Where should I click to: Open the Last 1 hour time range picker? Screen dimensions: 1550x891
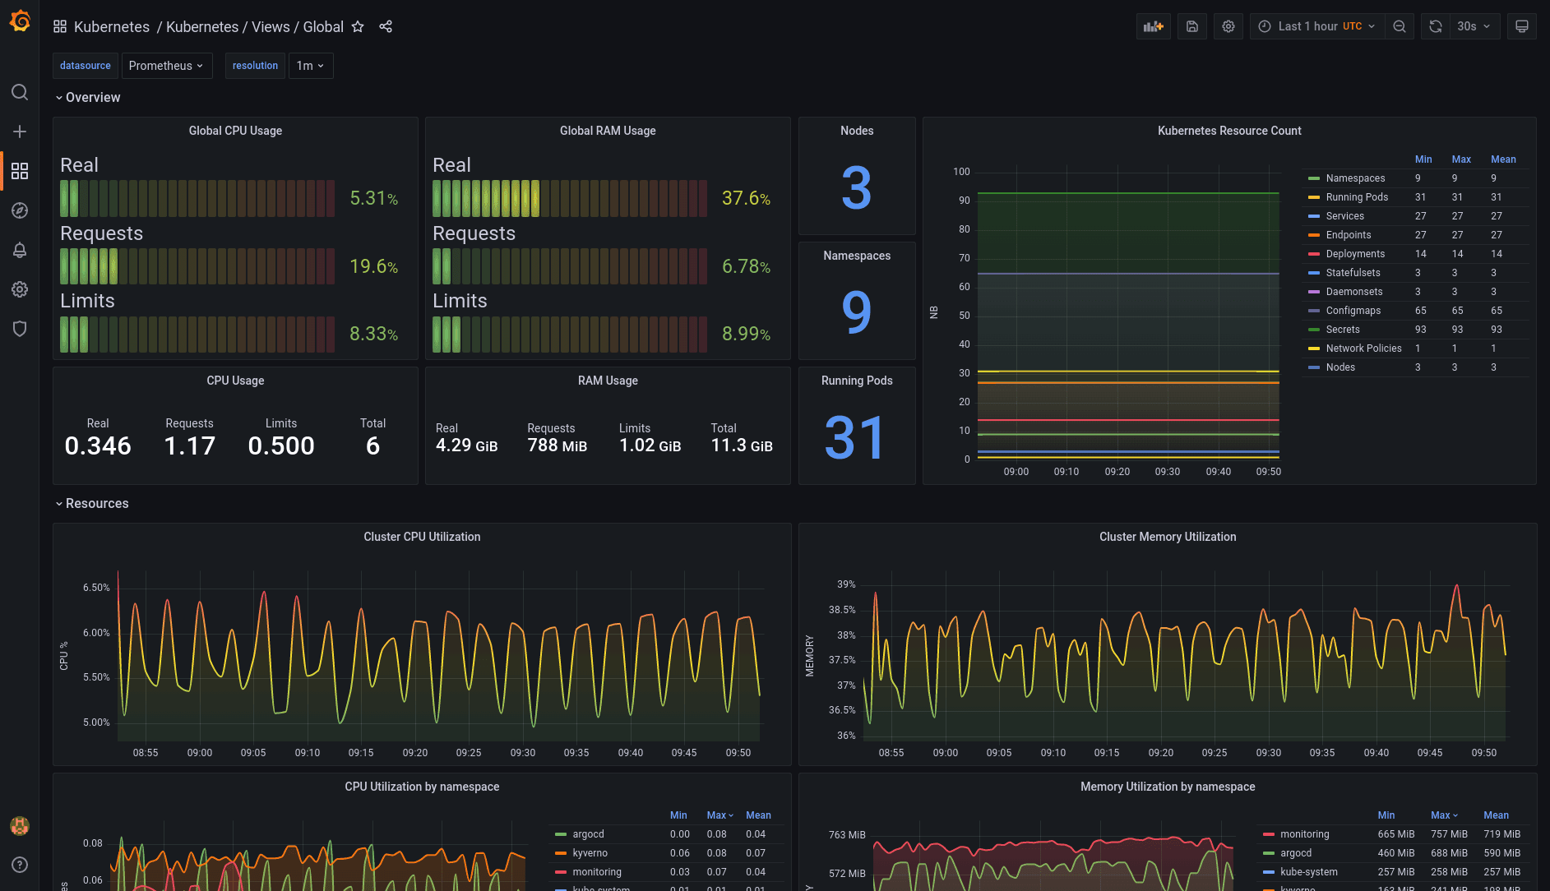tap(1314, 25)
